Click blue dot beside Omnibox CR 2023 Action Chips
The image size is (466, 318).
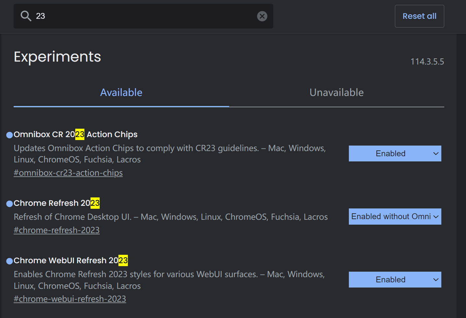tap(9, 135)
